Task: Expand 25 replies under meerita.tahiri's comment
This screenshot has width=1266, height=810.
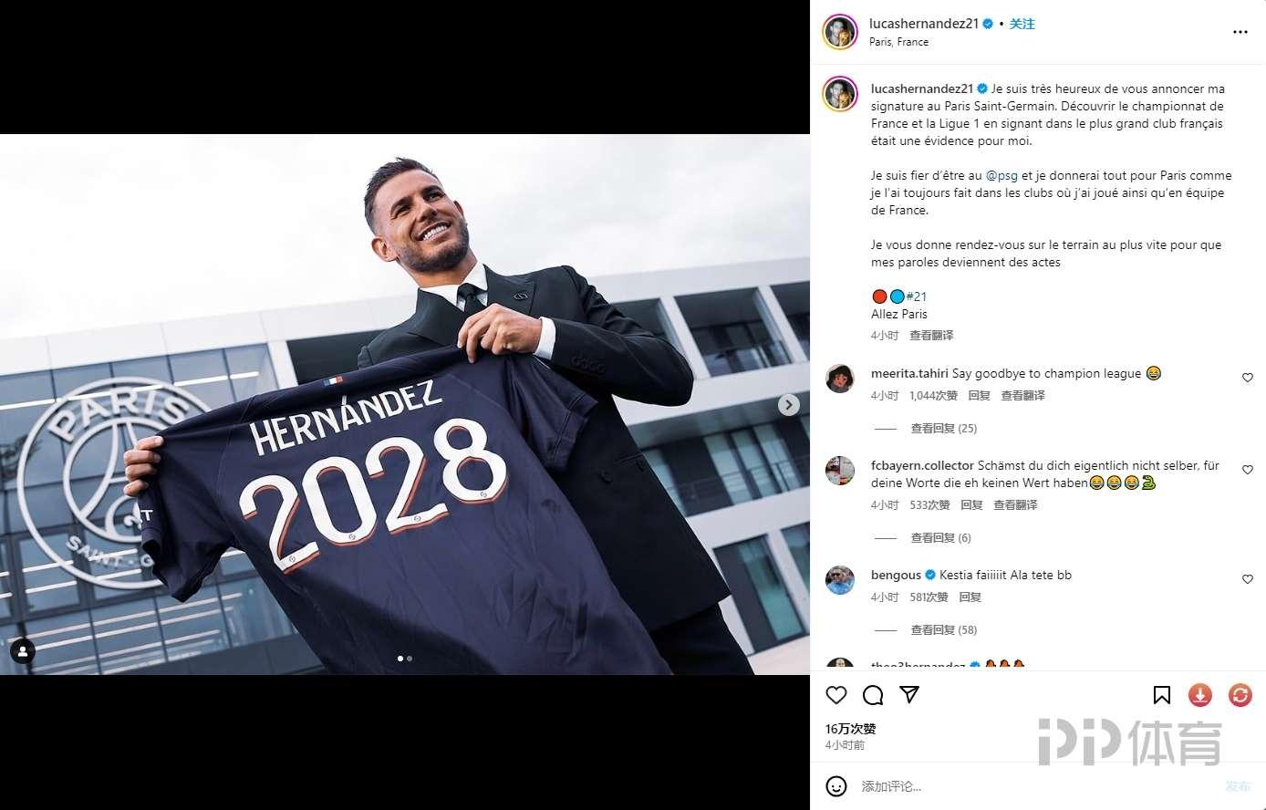Action: 943,429
